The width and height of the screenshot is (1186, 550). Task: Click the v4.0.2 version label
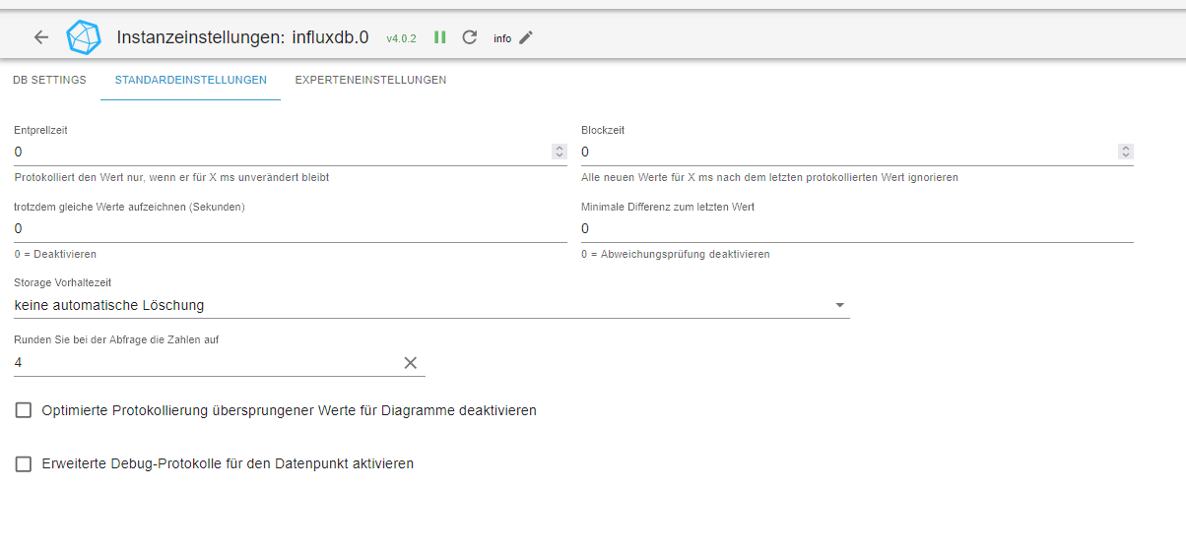401,38
